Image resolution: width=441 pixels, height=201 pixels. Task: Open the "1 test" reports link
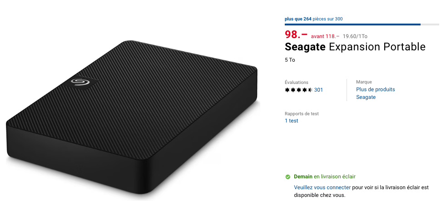[291, 121]
